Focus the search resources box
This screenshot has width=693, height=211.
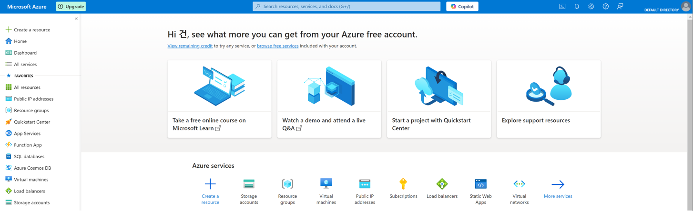tap(346, 7)
